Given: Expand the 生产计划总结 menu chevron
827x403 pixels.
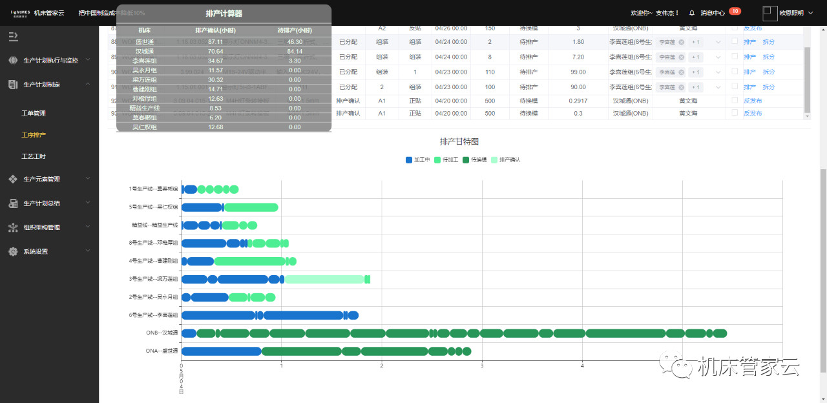Looking at the screenshot, I should 88,203.
